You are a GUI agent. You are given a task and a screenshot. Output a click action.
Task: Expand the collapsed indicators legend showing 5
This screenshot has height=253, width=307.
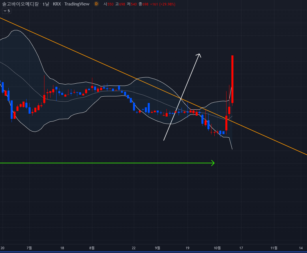coord(6,11)
